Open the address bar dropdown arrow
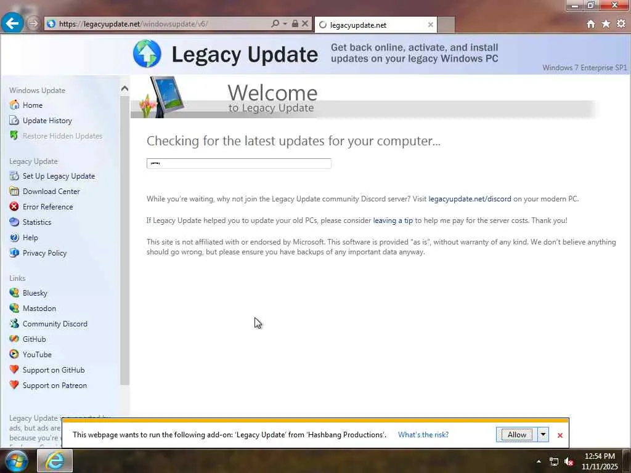Image resolution: width=631 pixels, height=473 pixels. [x=285, y=24]
